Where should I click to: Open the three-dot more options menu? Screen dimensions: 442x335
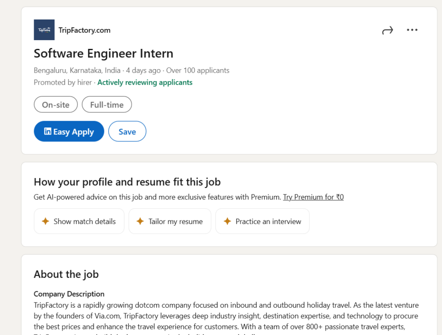pos(412,30)
